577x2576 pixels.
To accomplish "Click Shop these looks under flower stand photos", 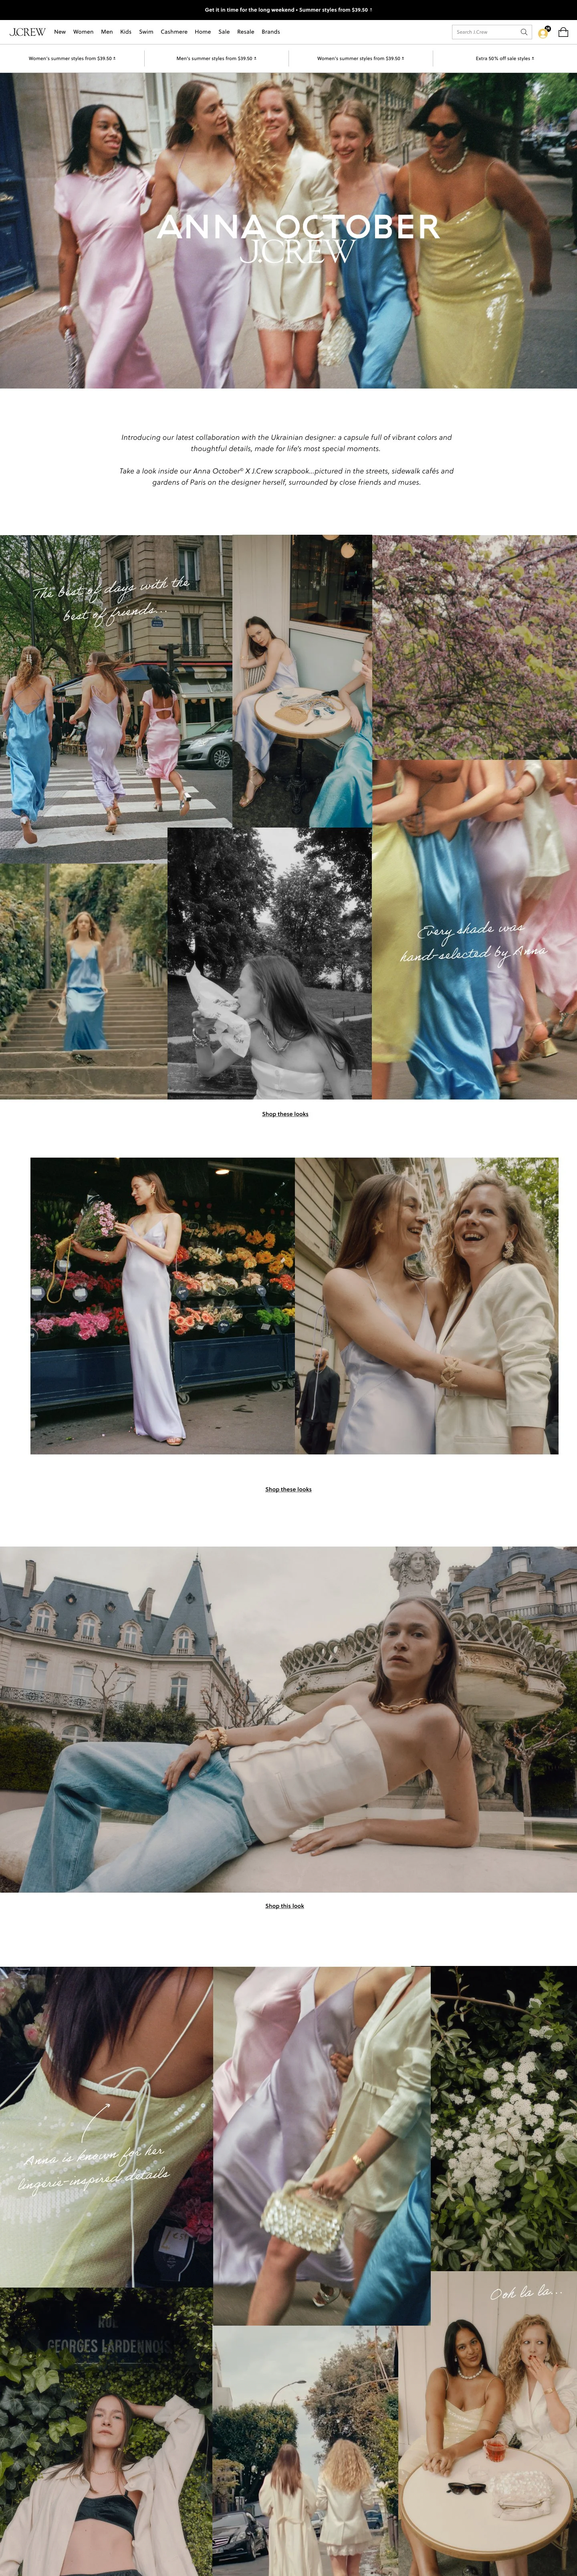I will (288, 1489).
